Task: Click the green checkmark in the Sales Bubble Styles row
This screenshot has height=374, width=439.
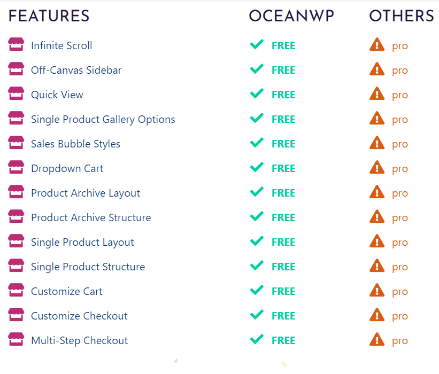Action: [x=257, y=143]
